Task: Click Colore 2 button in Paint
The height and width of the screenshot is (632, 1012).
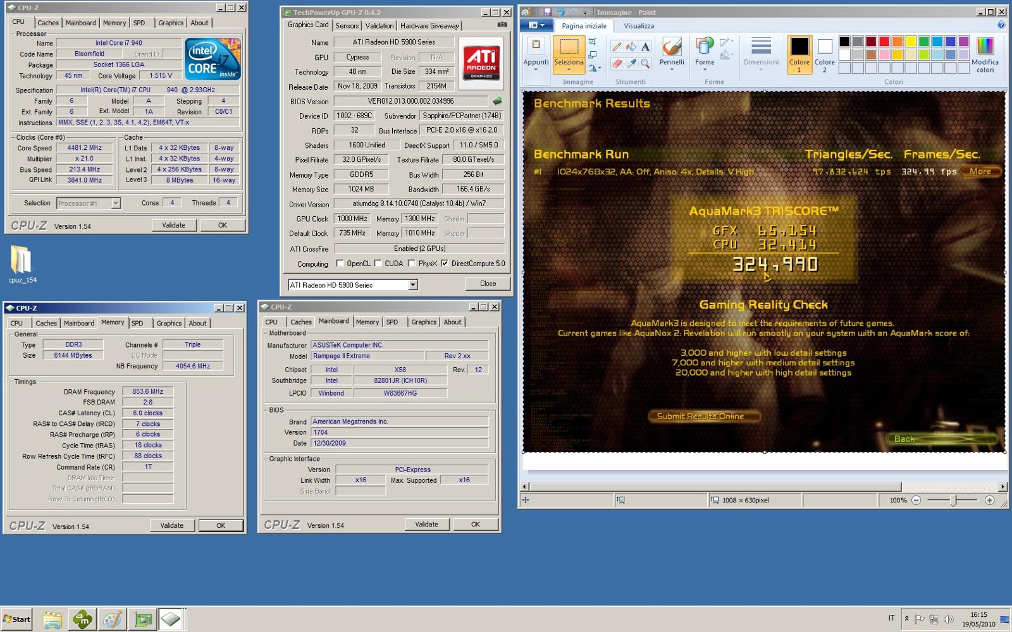Action: (x=824, y=55)
